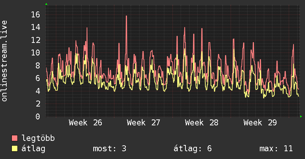305x159 pixels.
Task: Select the Week 28 axis label
Action: click(202, 123)
